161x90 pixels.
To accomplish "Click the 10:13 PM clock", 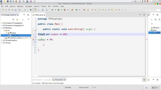I will coord(156,1).
